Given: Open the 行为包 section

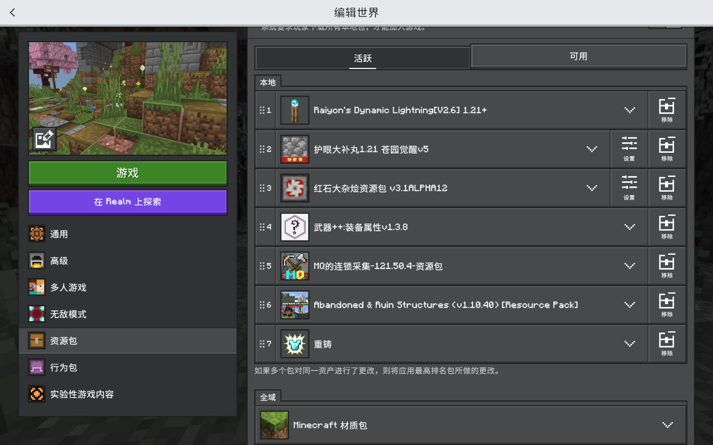Looking at the screenshot, I should coord(128,367).
